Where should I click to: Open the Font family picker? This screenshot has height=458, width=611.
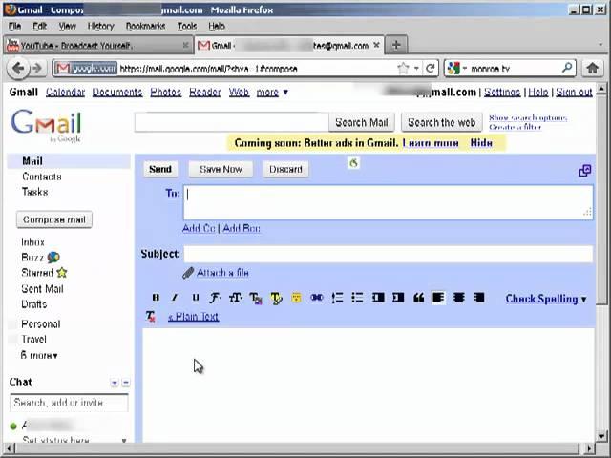[215, 298]
